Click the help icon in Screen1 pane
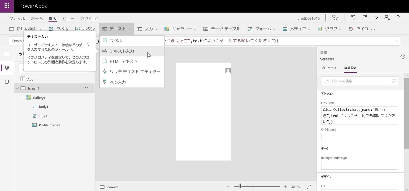The width and height of the screenshot is (409, 191). pos(403,57)
